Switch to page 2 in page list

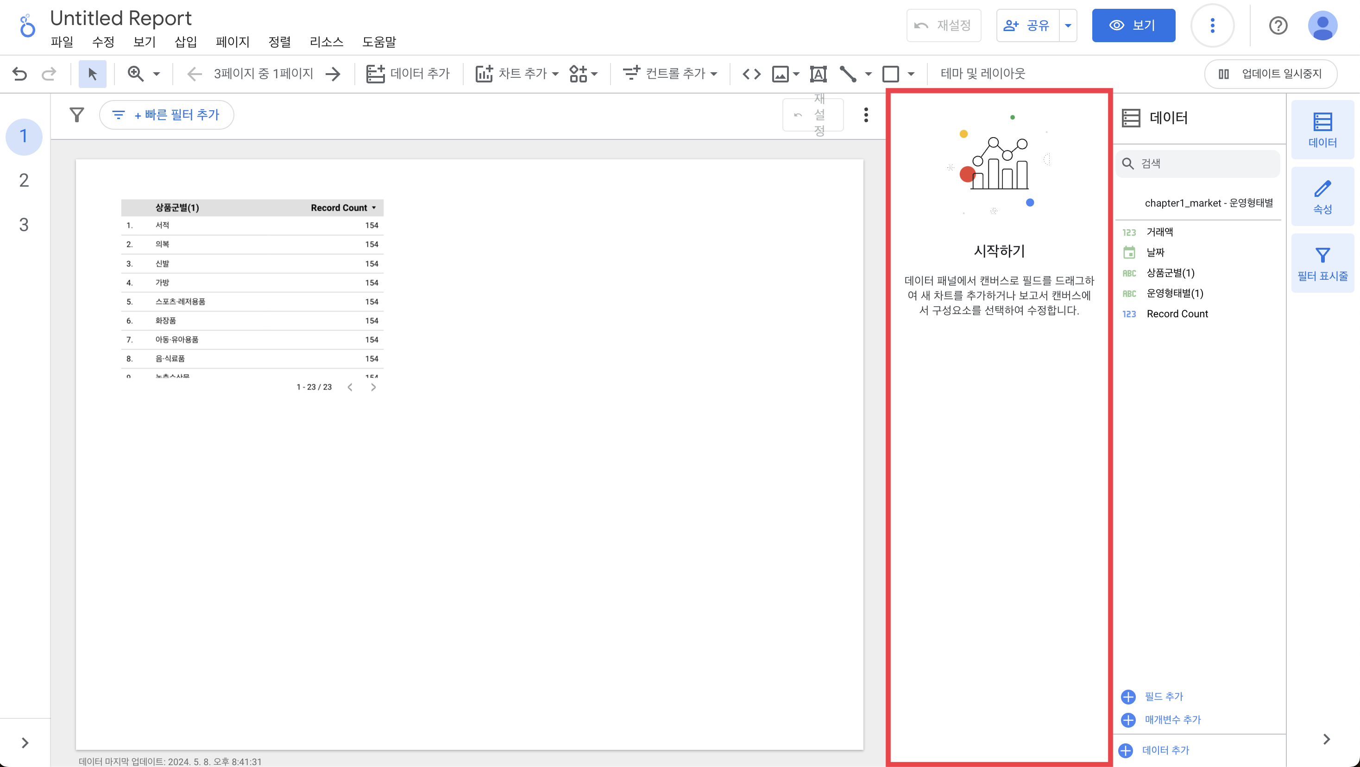24,181
